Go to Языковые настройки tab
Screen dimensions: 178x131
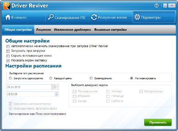110,30
